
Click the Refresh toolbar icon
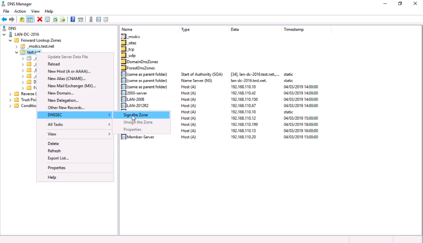point(55,19)
